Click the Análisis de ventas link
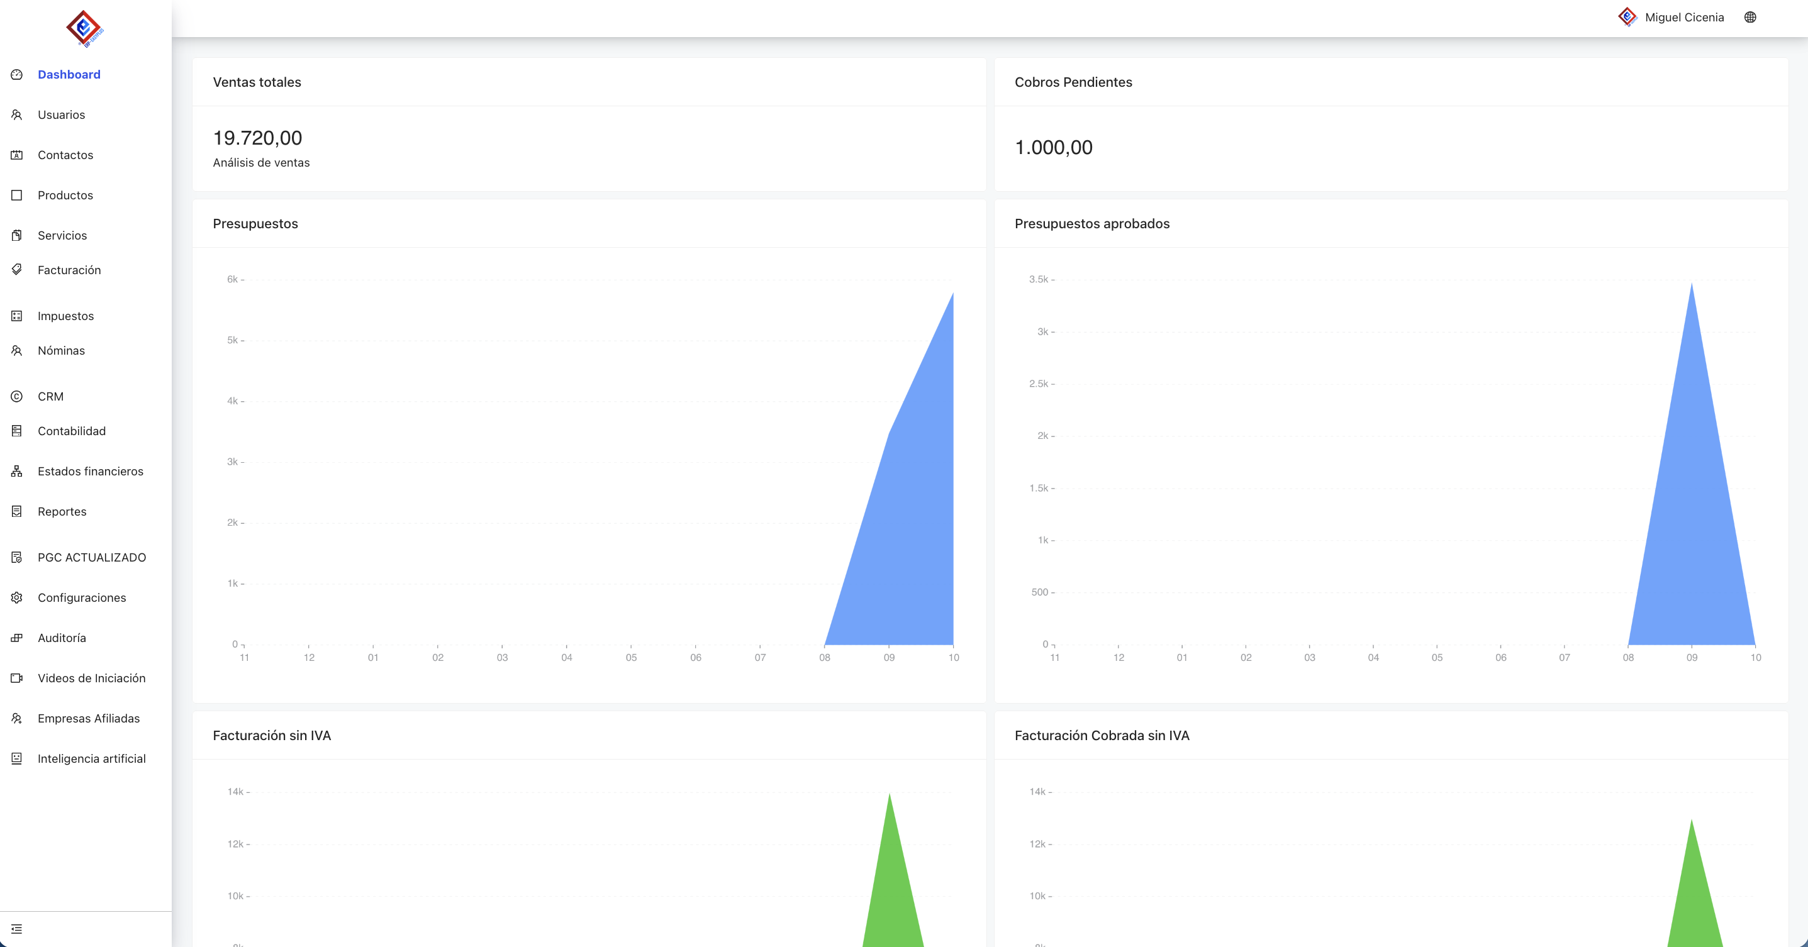 tap(261, 163)
